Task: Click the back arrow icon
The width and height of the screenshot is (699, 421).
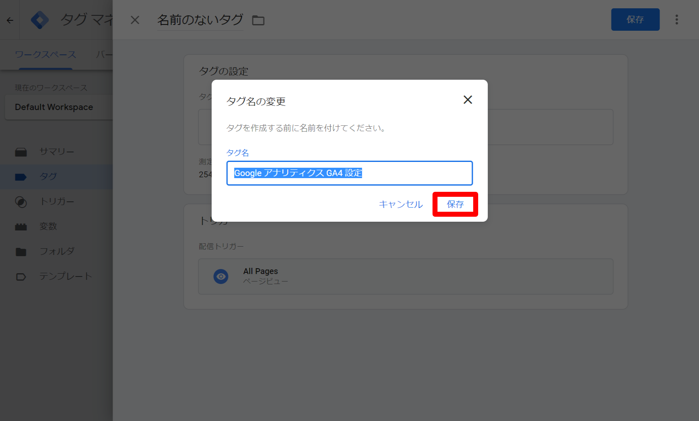Action: click(10, 20)
